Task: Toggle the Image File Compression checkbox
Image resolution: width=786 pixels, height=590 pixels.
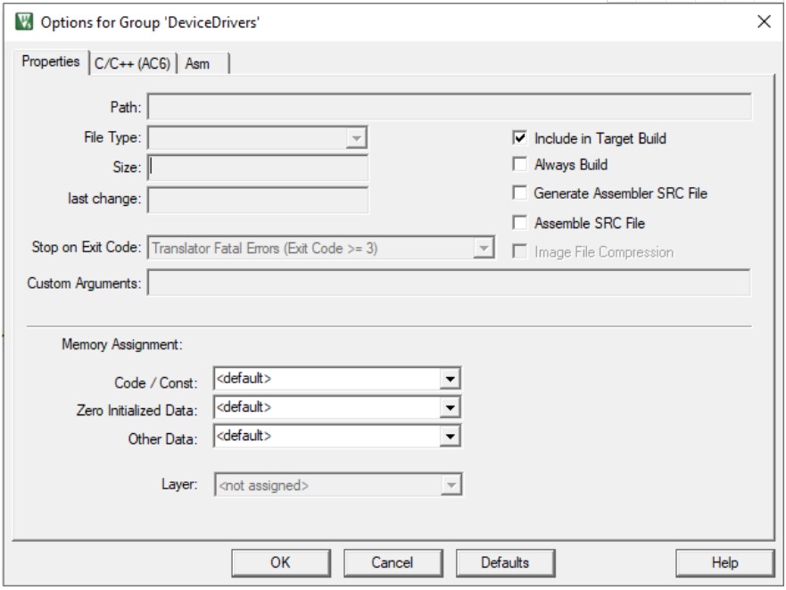Action: pyautogui.click(x=520, y=251)
